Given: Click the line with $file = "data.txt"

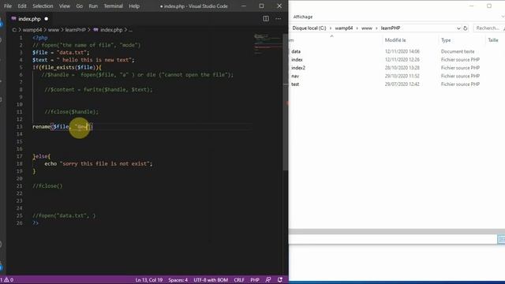Looking at the screenshot, I should click(x=61, y=53).
